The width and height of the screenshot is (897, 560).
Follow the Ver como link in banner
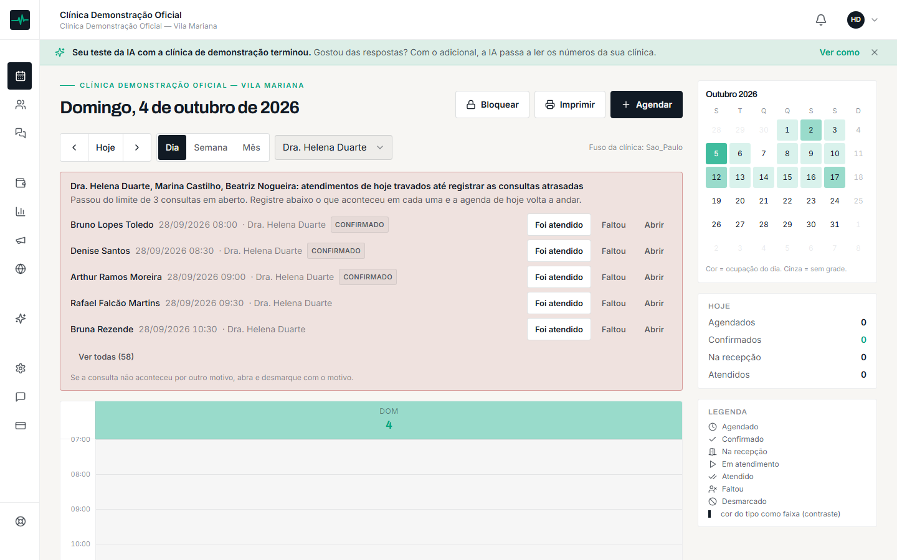(x=840, y=52)
